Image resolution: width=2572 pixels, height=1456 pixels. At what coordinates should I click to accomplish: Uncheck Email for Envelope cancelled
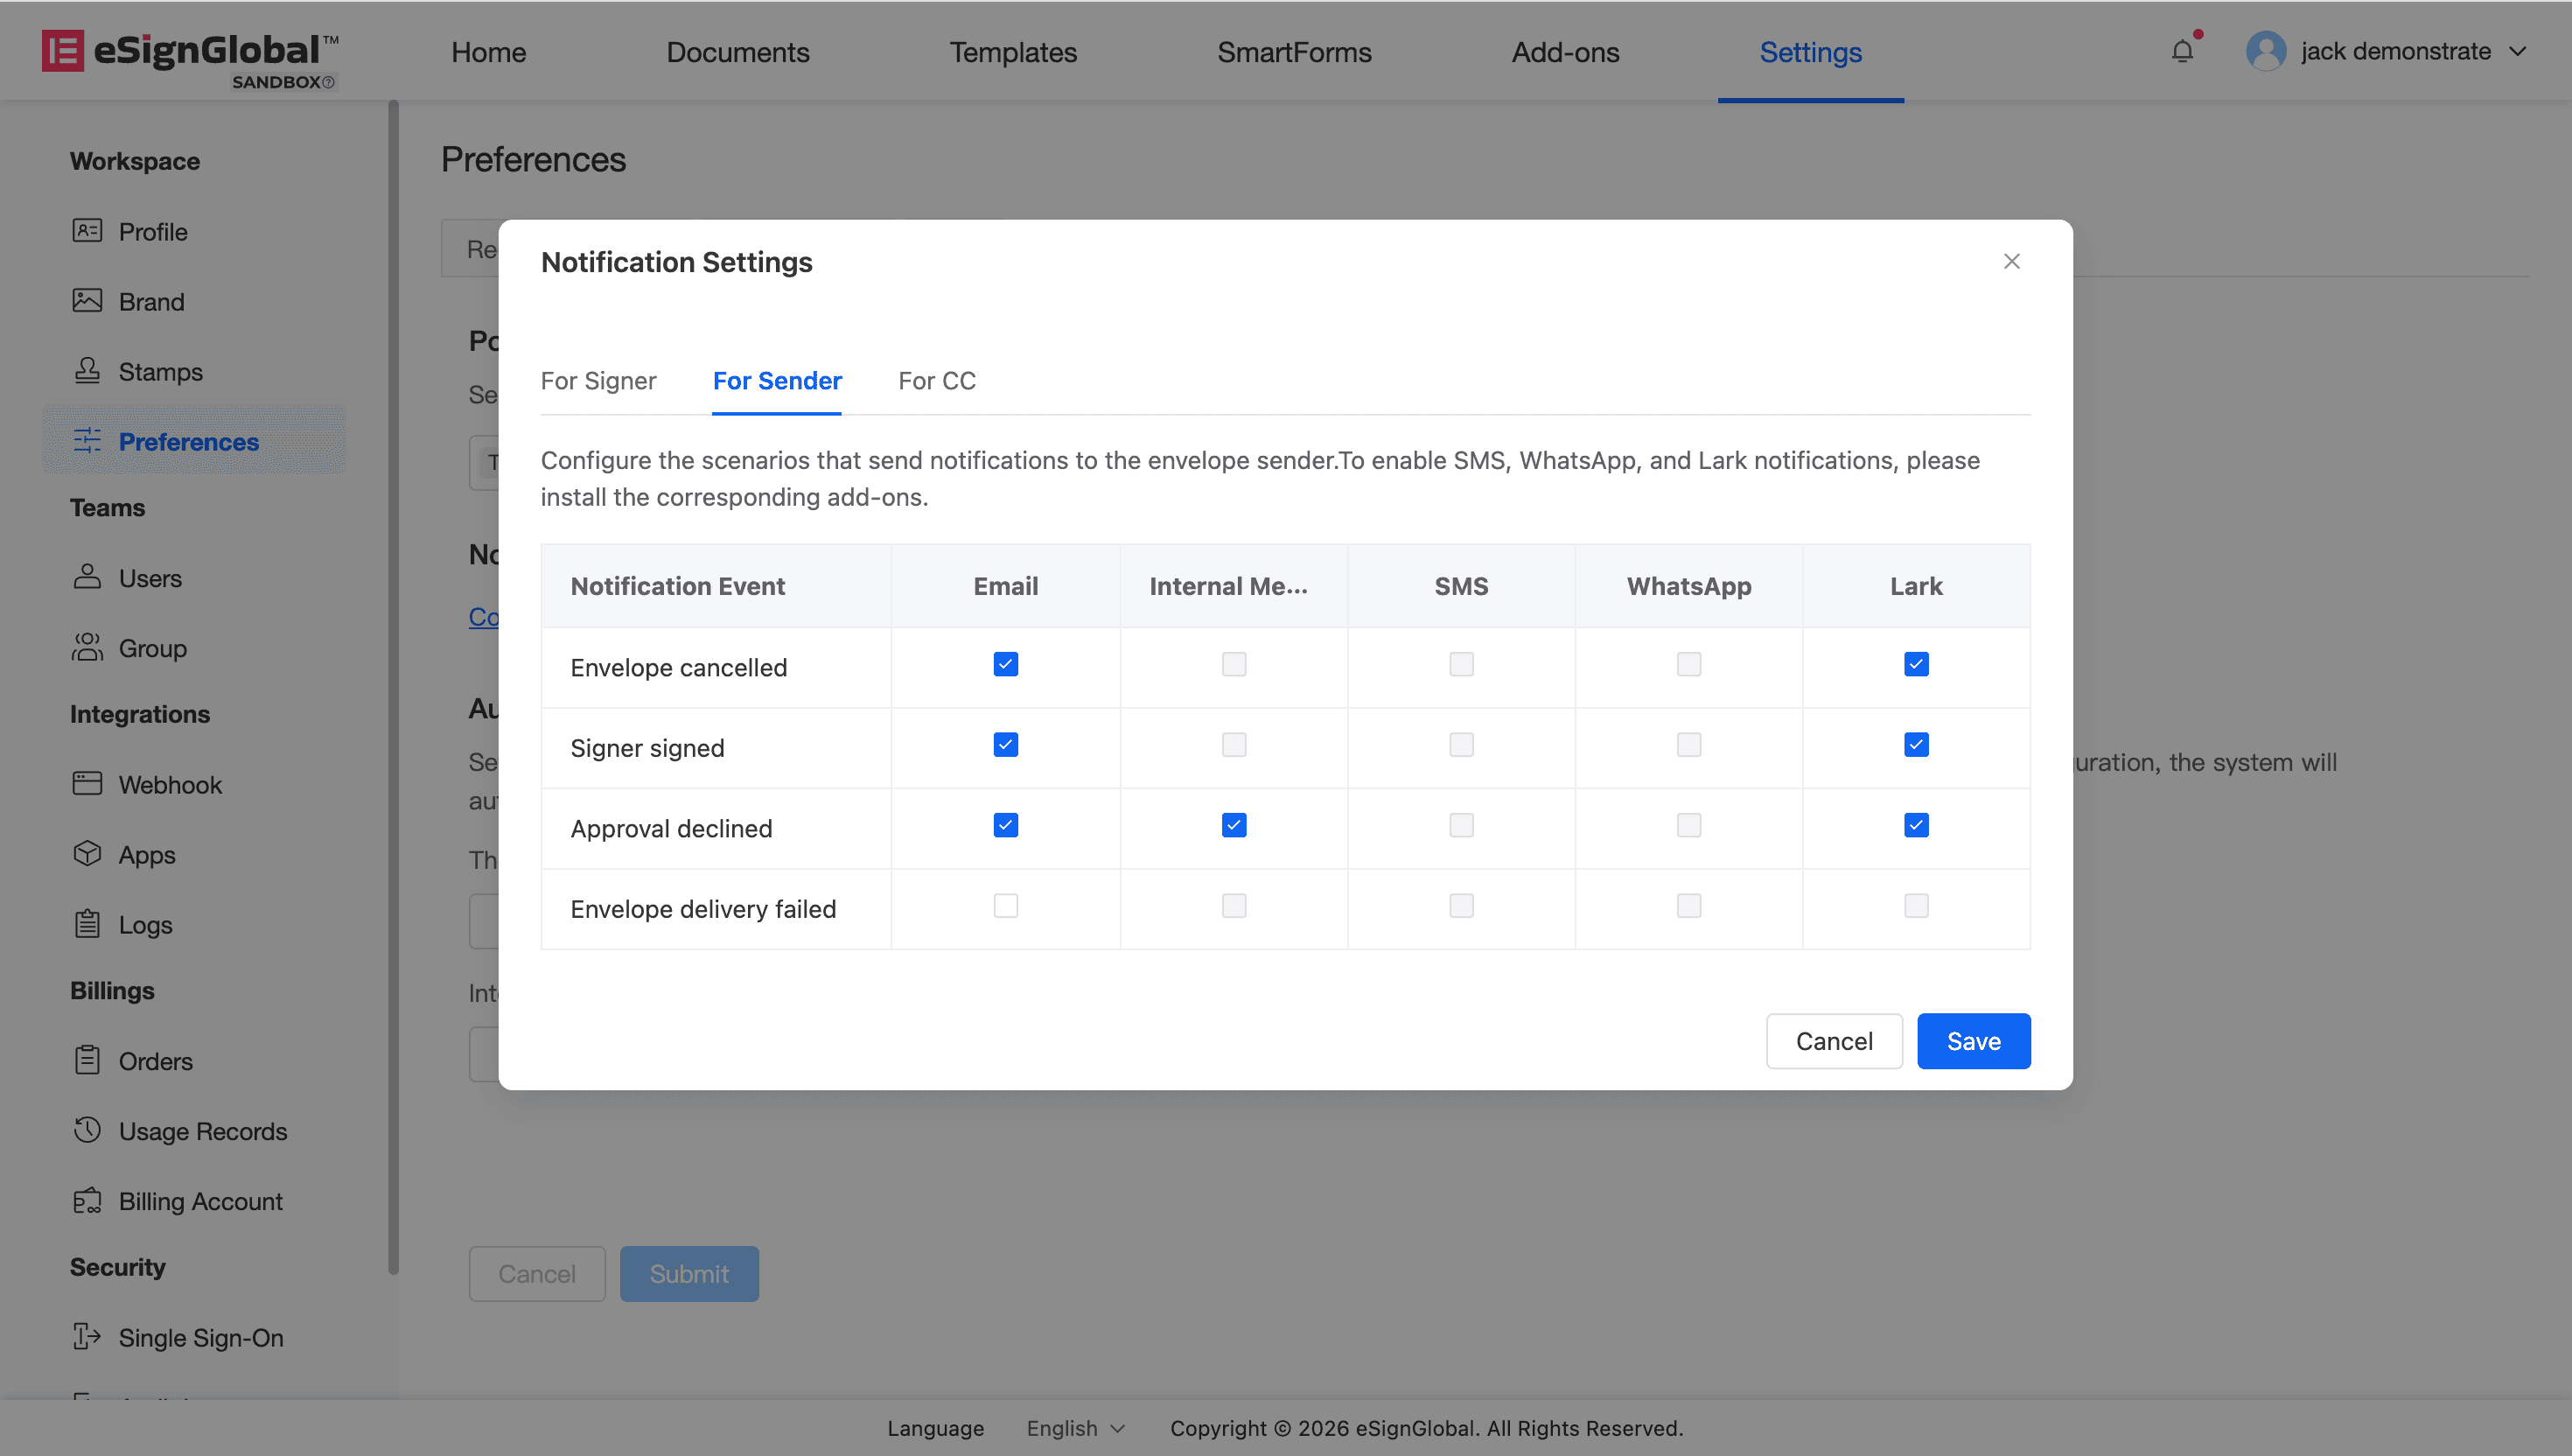pos(1005,665)
